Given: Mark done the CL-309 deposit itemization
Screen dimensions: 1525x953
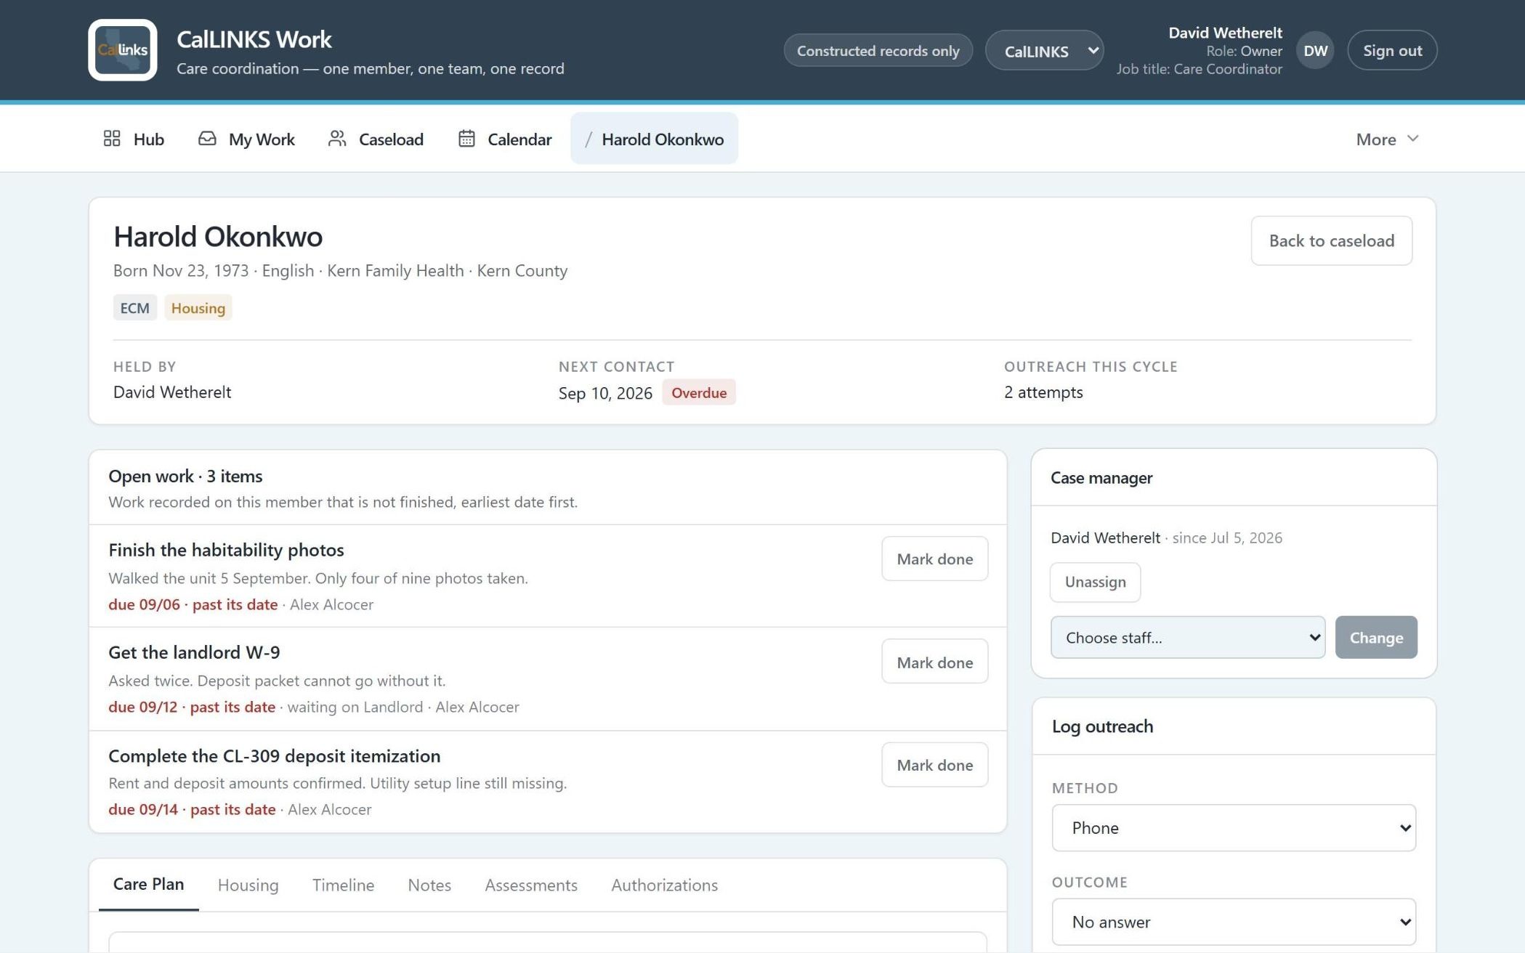Looking at the screenshot, I should (x=934, y=764).
